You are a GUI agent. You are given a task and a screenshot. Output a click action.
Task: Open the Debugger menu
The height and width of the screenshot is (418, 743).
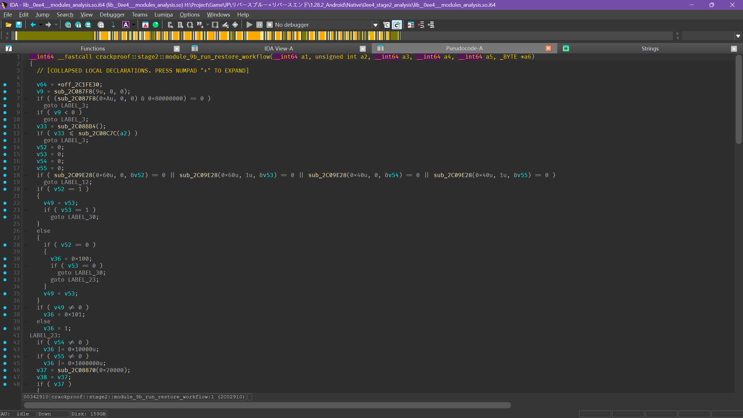[x=112, y=15]
